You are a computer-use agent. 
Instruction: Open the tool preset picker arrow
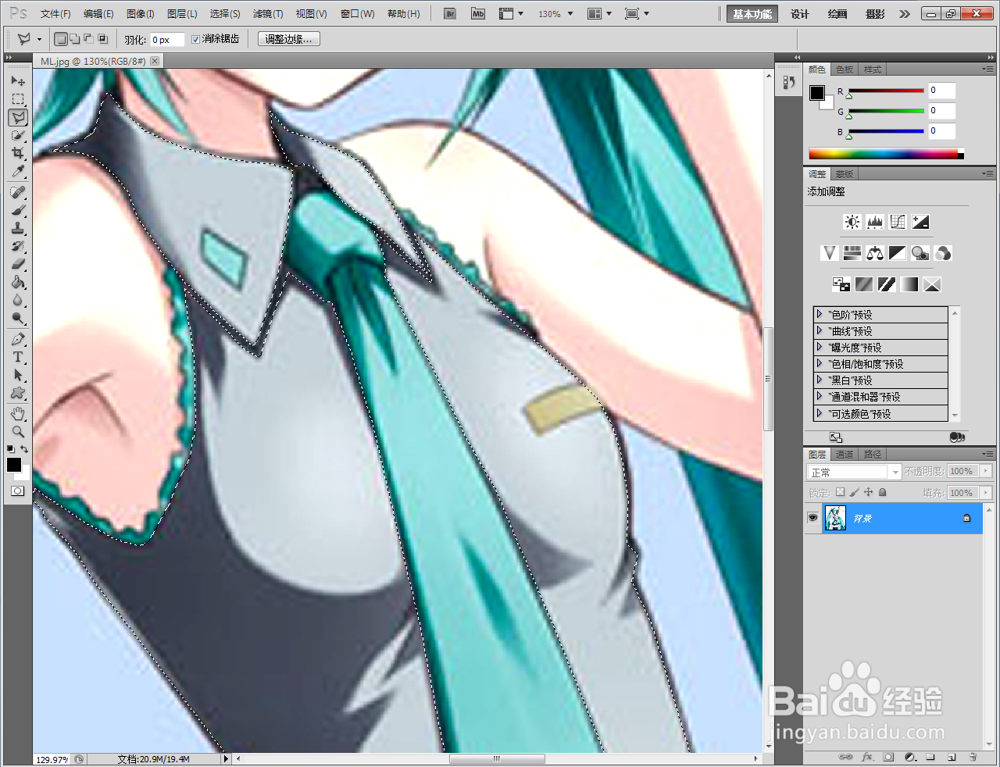[x=39, y=39]
